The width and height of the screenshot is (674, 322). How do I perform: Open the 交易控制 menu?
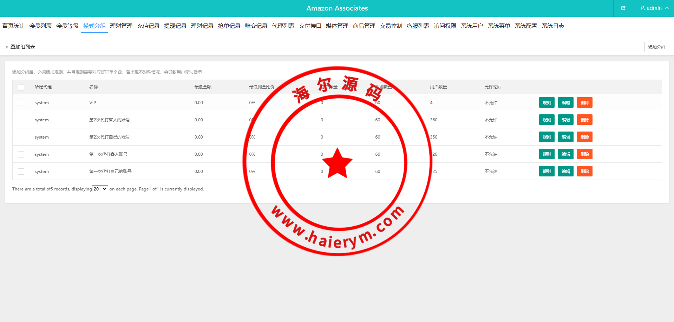tap(391, 26)
